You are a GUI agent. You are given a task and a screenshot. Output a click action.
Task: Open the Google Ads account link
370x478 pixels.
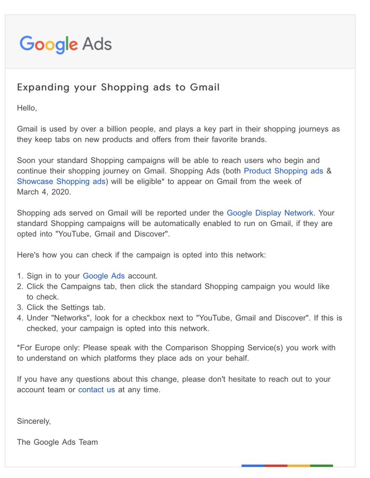[x=104, y=276]
